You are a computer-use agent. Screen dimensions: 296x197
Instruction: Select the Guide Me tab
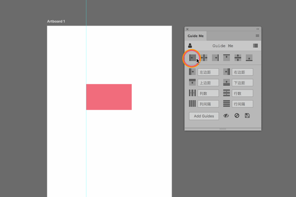(x=196, y=36)
